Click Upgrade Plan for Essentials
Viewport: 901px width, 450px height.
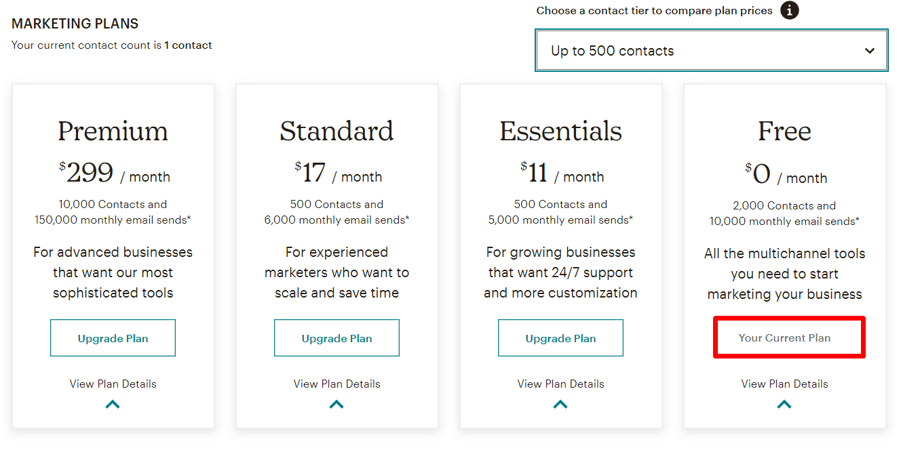pyautogui.click(x=560, y=338)
